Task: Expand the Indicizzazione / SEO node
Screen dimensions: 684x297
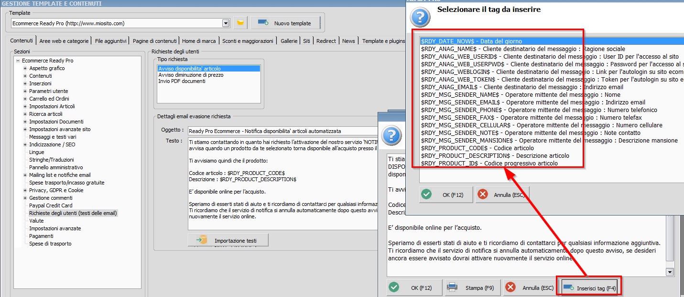Action: tap(25, 144)
